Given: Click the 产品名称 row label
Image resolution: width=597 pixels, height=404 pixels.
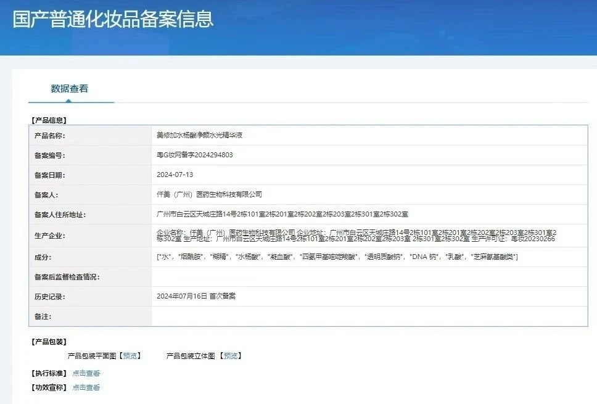Looking at the screenshot, I should tap(49, 136).
